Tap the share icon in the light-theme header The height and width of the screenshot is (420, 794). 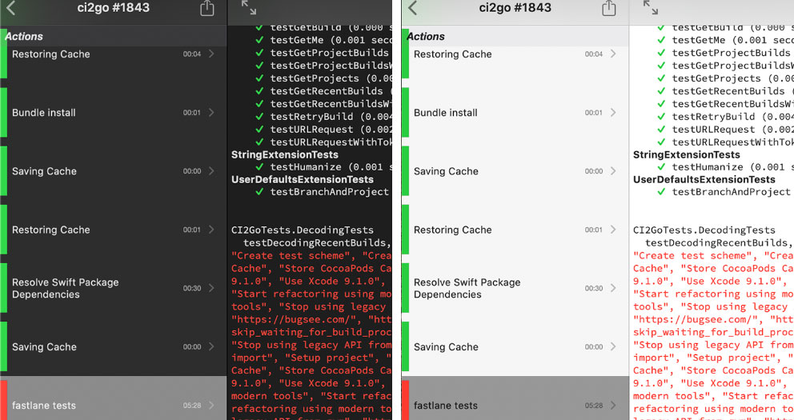point(609,8)
